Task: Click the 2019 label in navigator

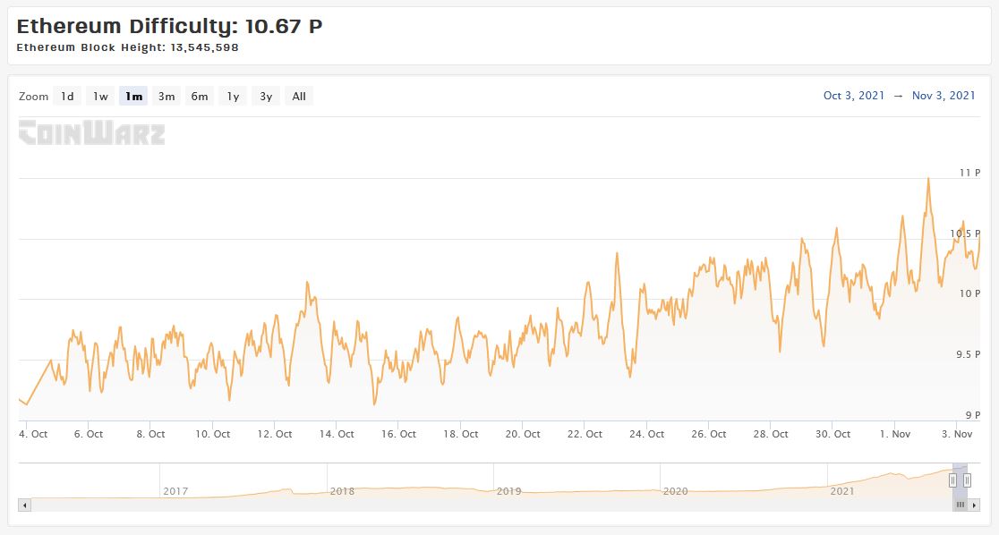Action: [509, 491]
